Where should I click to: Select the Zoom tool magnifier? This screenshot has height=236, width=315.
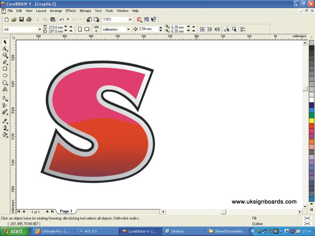coord(5,56)
